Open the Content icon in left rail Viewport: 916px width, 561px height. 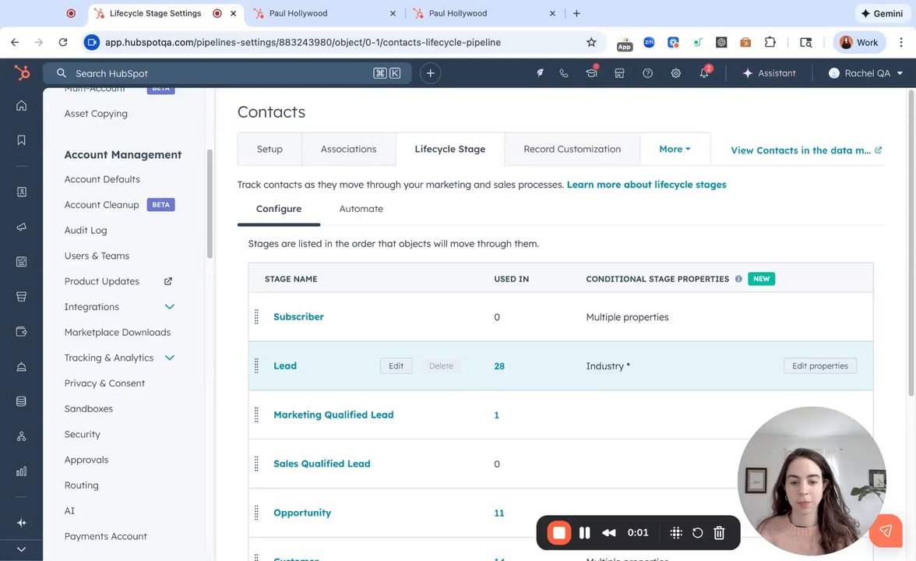coord(21,262)
